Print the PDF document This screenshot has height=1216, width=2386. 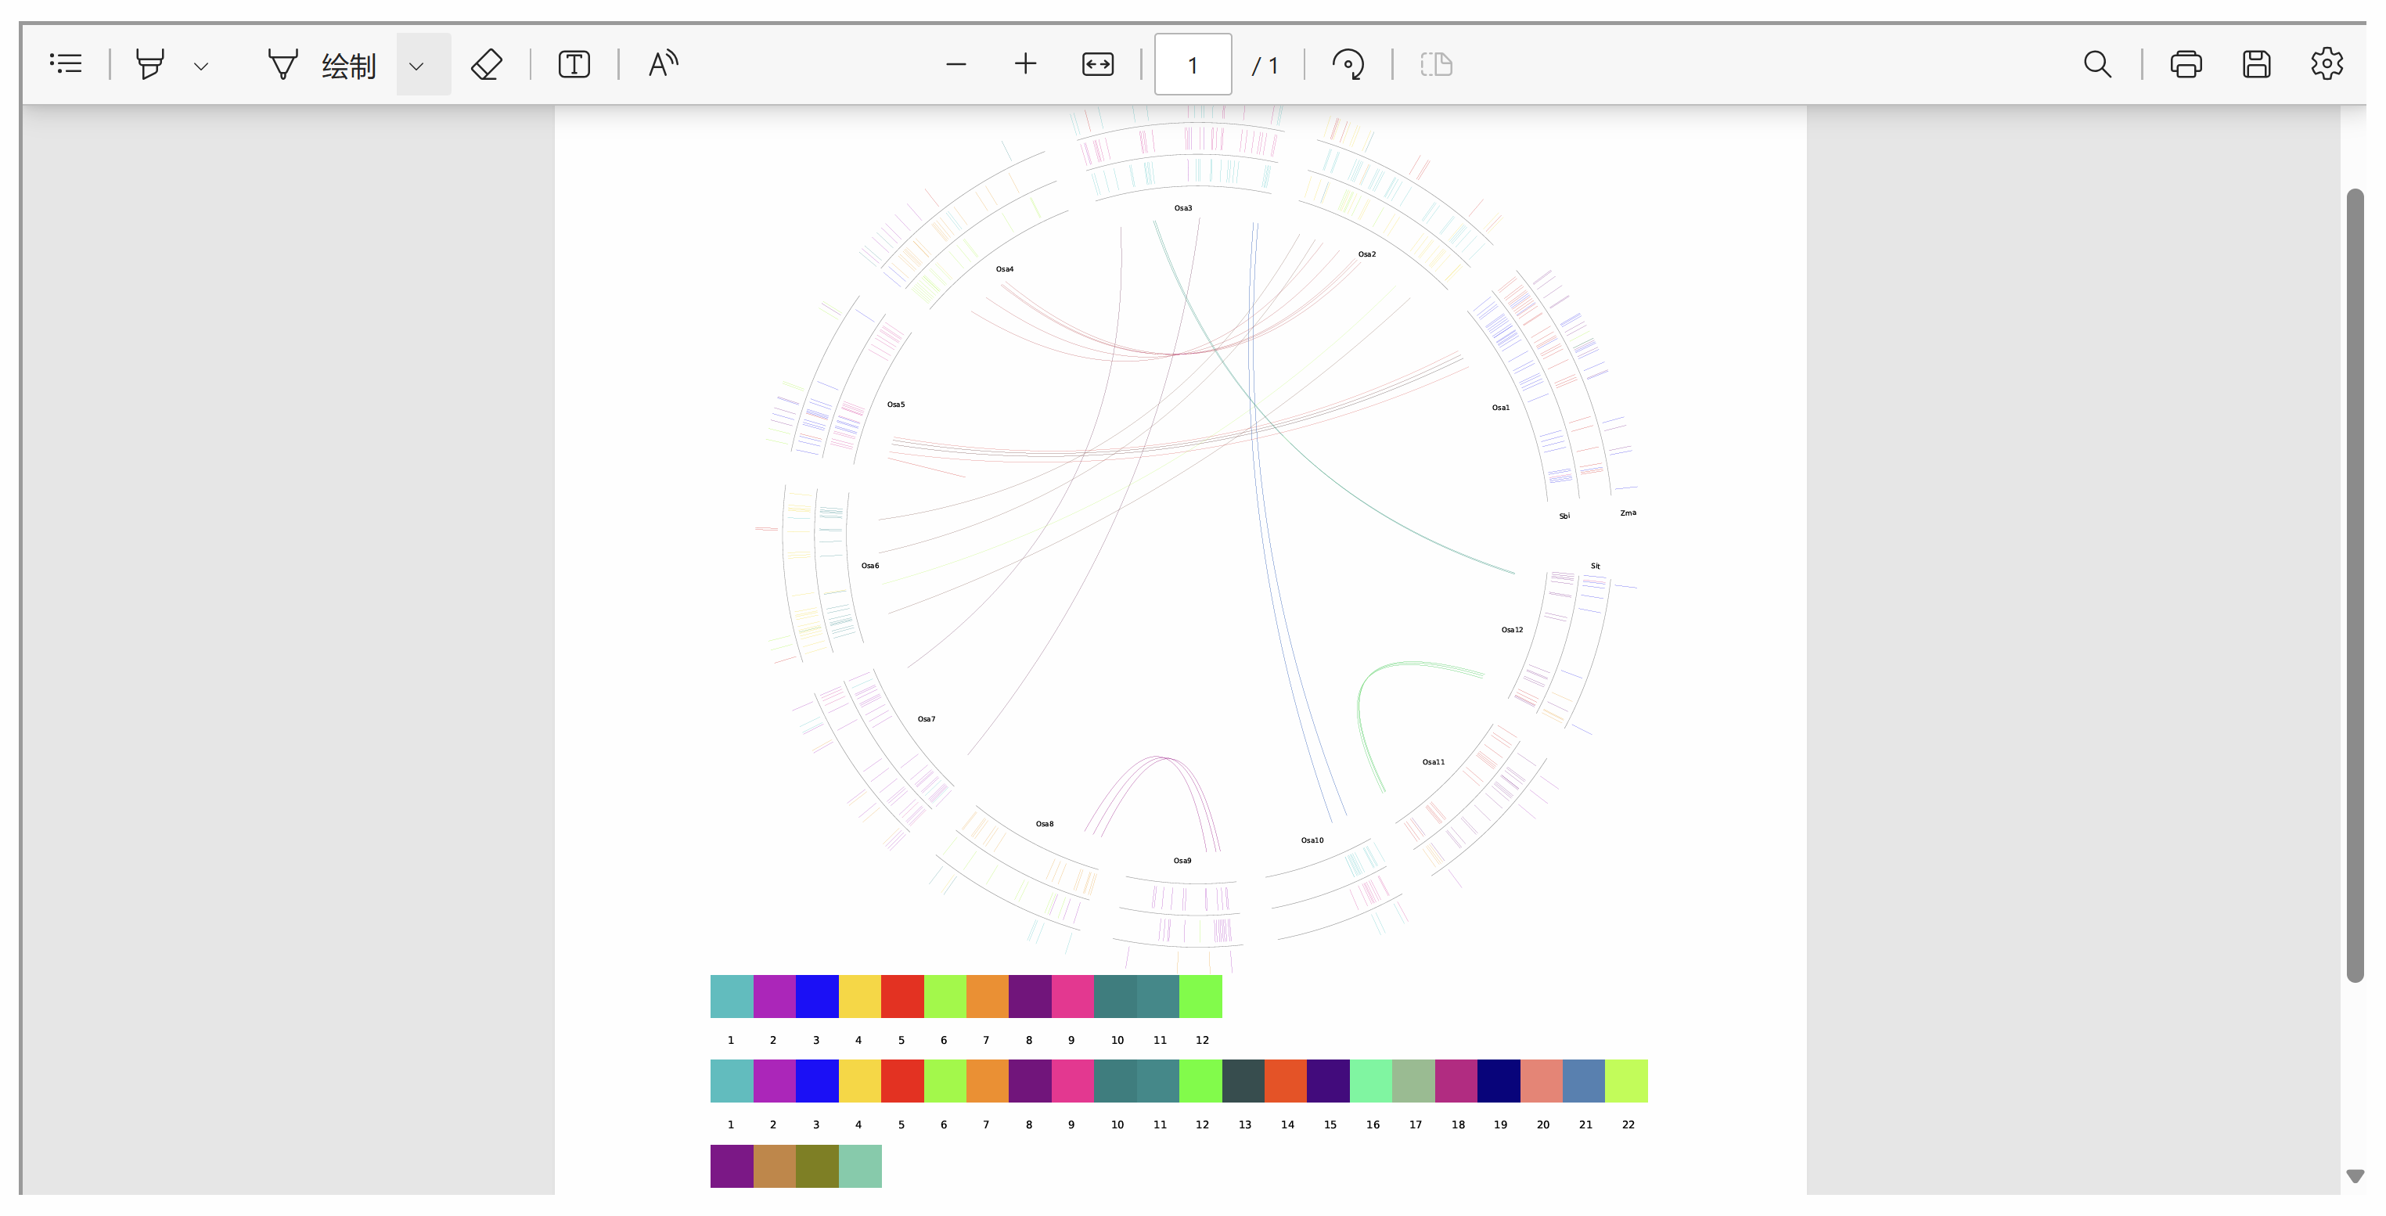click(x=2186, y=64)
